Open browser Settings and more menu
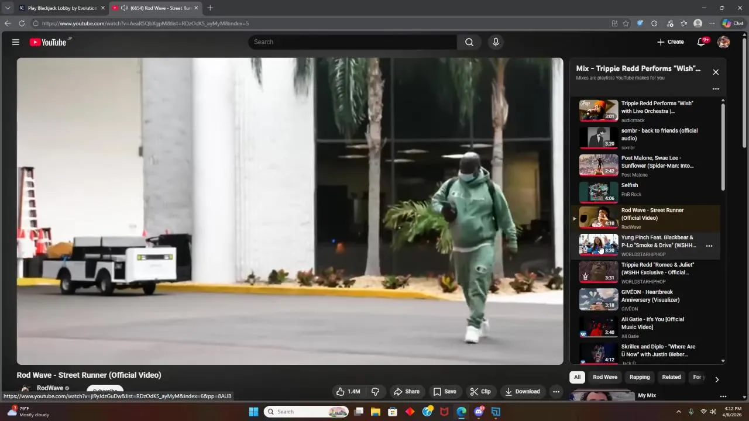This screenshot has height=421, width=749. coord(712,23)
